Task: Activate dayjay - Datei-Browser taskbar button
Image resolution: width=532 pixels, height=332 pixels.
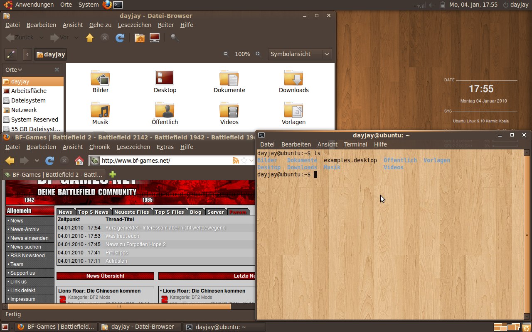Action: pyautogui.click(x=140, y=327)
